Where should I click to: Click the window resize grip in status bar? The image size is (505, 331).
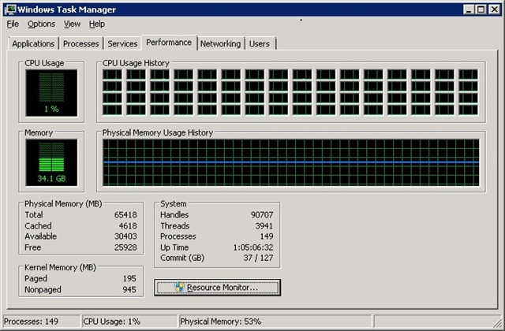497,323
